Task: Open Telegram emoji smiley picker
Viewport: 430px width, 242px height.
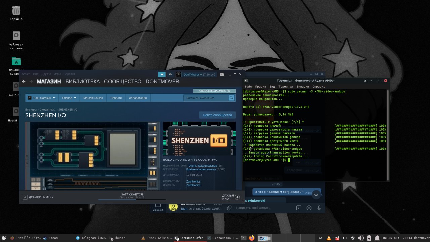Action: 309,208
